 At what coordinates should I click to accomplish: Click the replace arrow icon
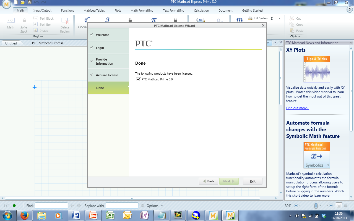click(143, 206)
